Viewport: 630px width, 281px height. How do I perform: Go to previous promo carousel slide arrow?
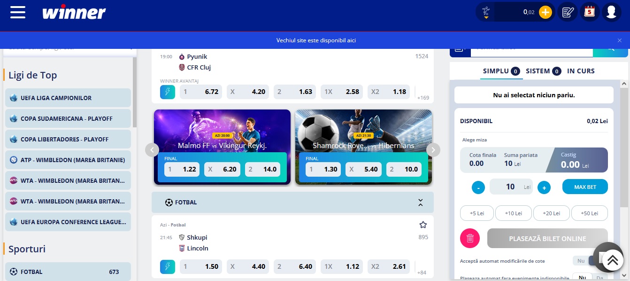click(152, 150)
